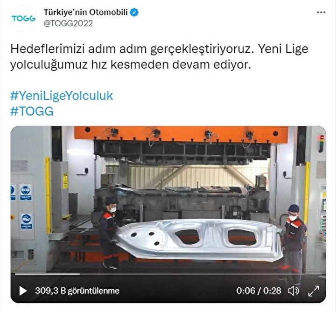Click the 0:06 / 0:28 time display
336x312 pixels.
click(x=259, y=291)
